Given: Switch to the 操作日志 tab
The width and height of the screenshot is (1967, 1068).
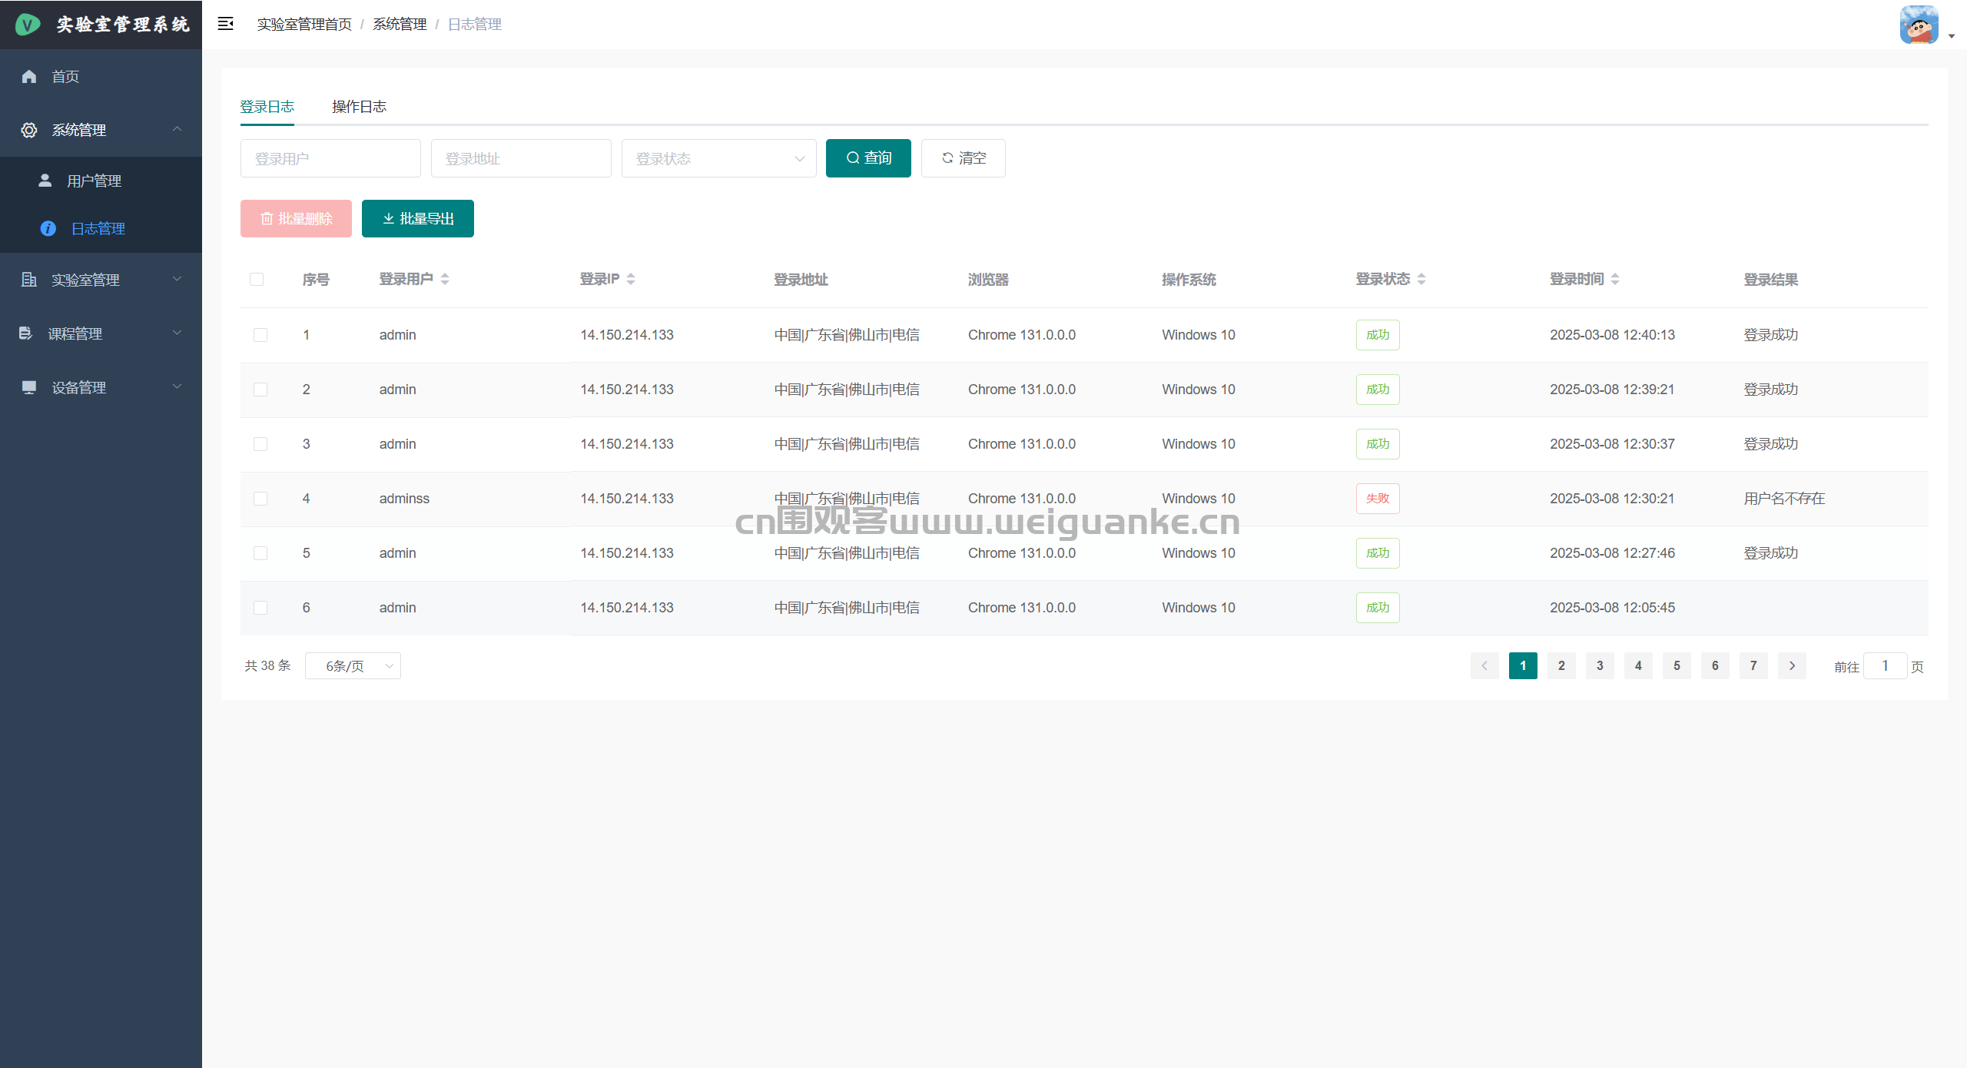Looking at the screenshot, I should click(359, 107).
